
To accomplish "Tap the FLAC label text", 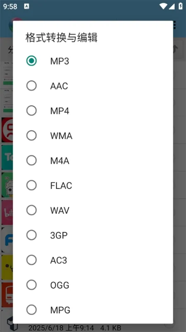I will 61,186.
